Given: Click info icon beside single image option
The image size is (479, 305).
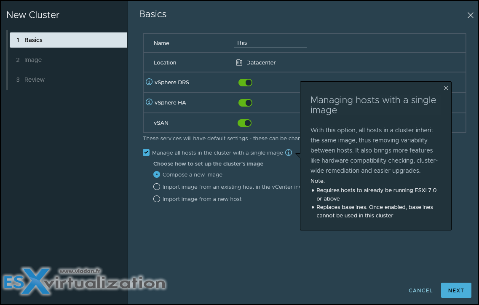Looking at the screenshot, I should (289, 152).
